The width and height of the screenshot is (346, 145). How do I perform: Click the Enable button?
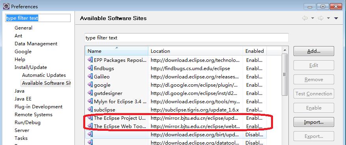tap(314, 108)
